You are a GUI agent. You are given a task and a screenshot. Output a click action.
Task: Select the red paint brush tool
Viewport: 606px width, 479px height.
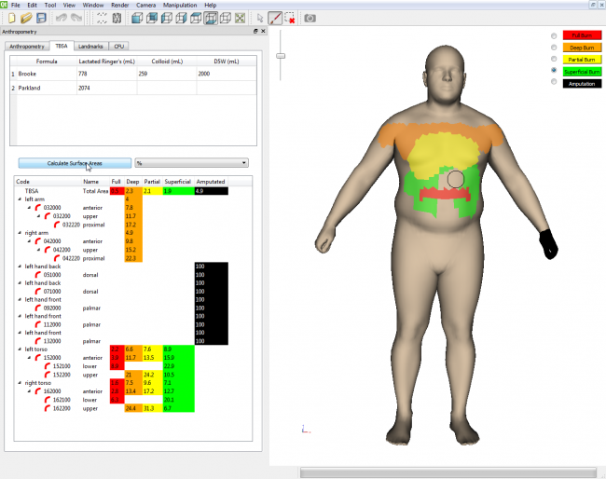275,18
